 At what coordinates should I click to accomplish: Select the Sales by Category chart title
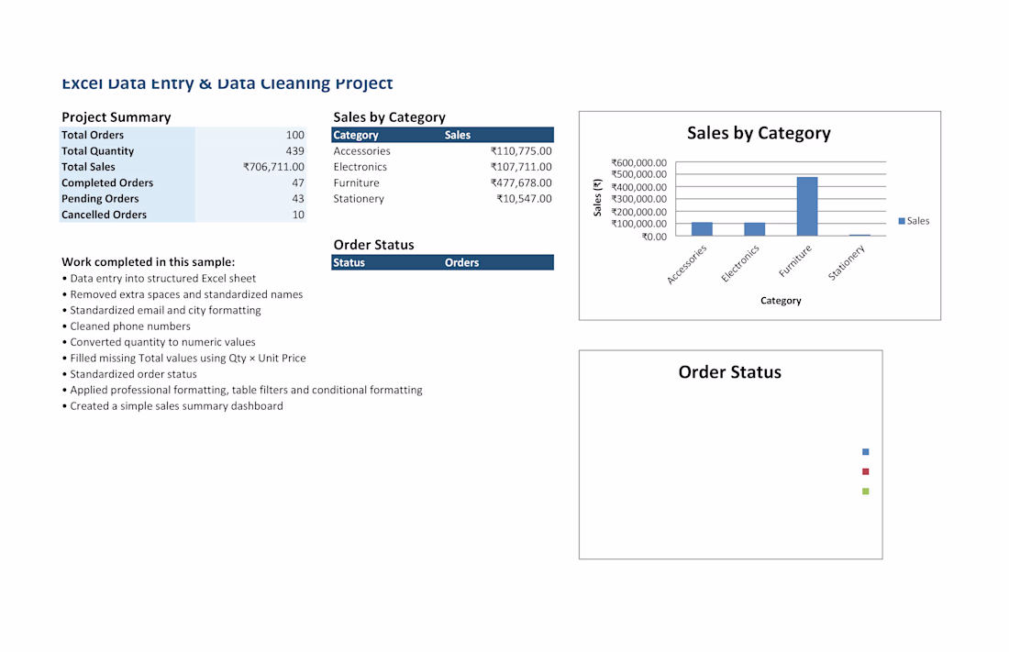759,133
